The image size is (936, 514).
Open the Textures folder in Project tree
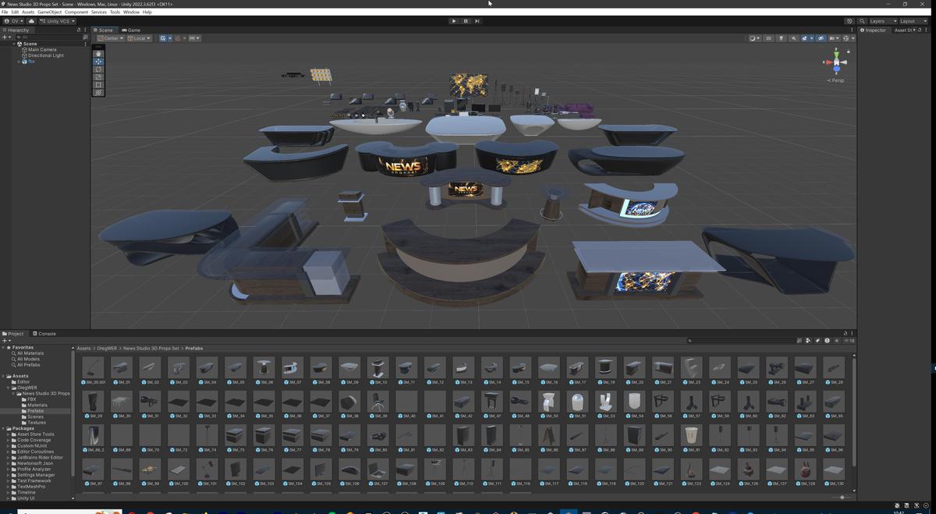pos(37,423)
